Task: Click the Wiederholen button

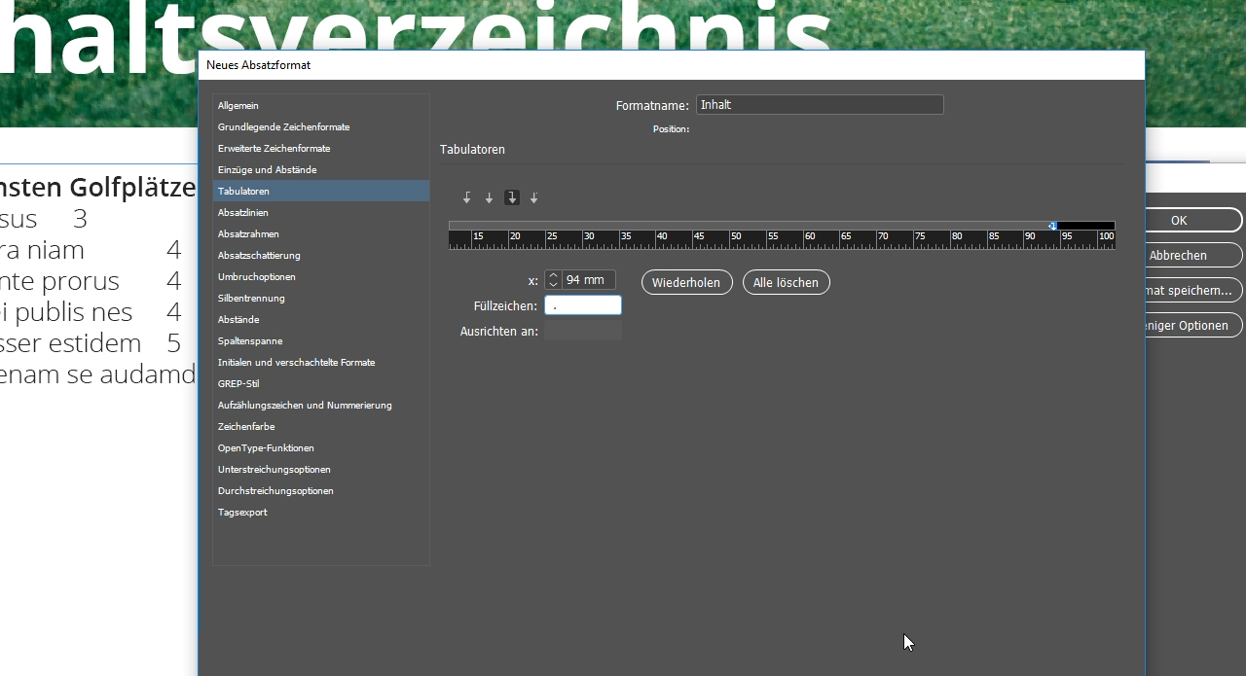Action: pos(686,282)
